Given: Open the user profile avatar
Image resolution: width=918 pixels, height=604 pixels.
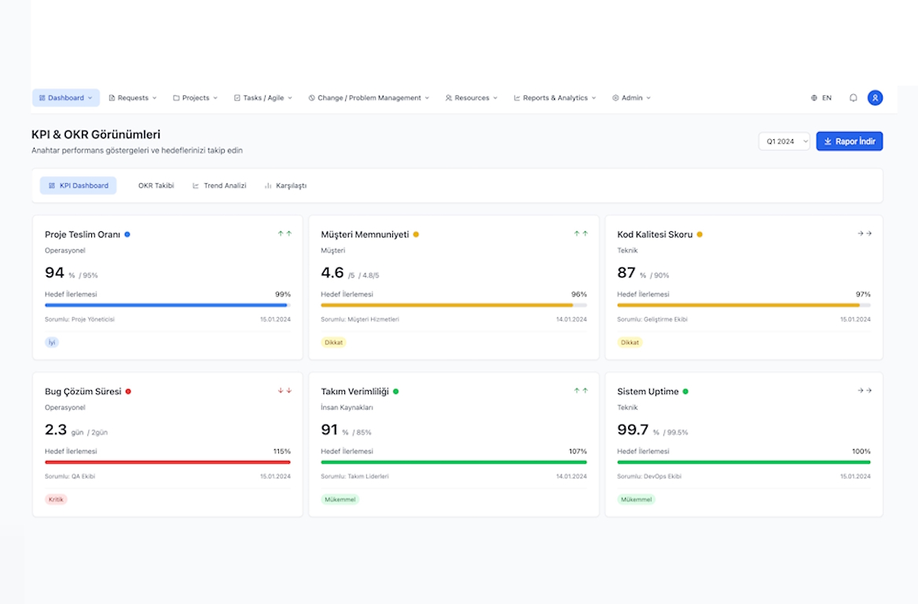Looking at the screenshot, I should 875,98.
